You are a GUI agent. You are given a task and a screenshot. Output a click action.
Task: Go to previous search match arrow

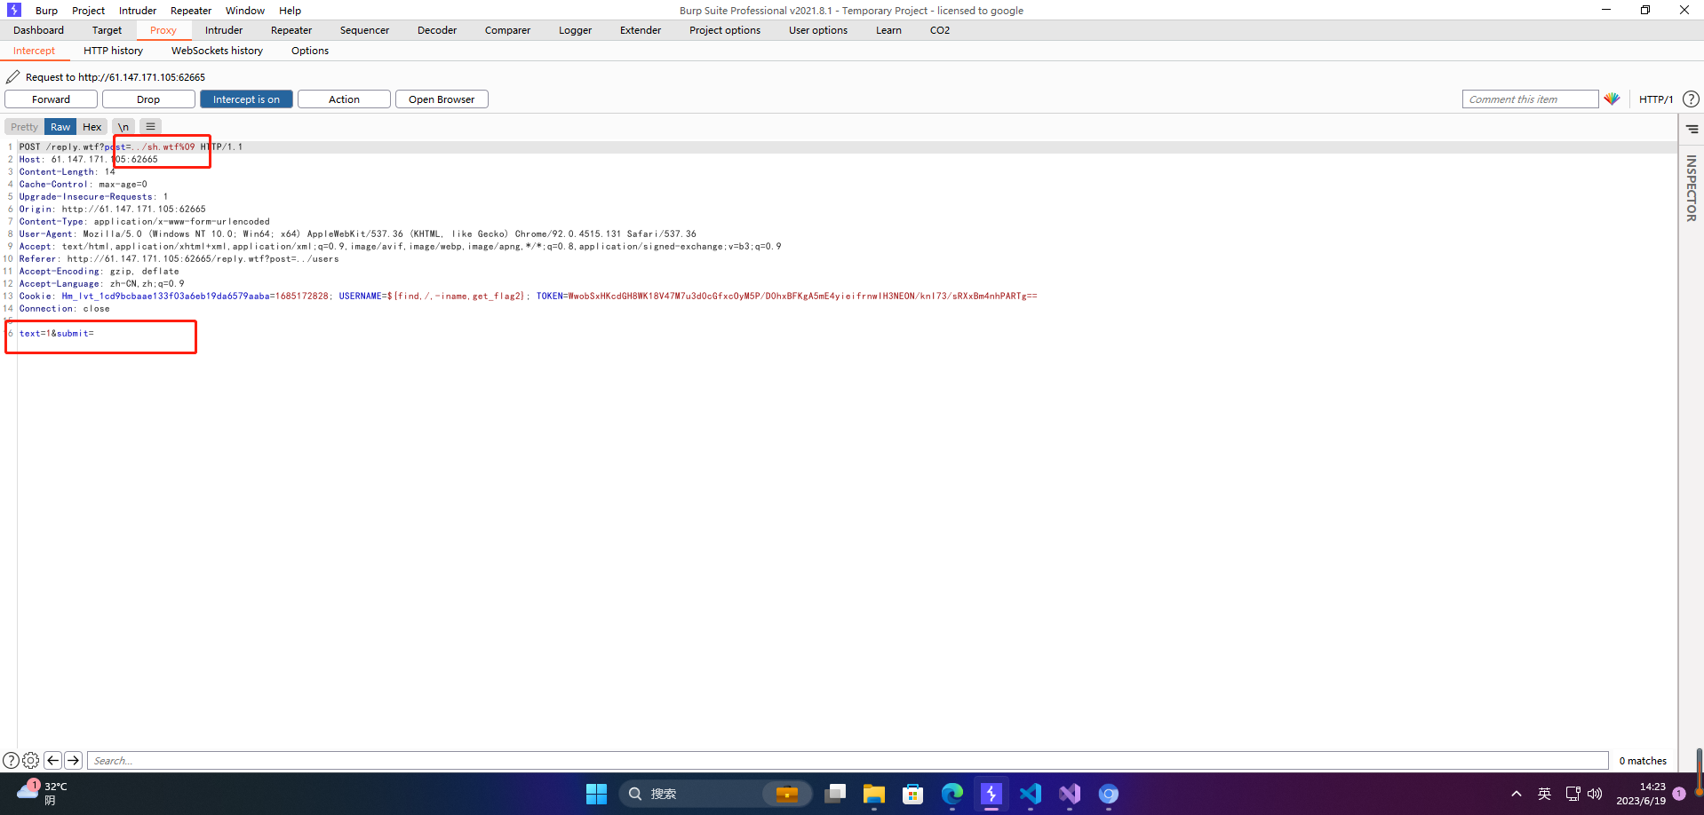[52, 761]
